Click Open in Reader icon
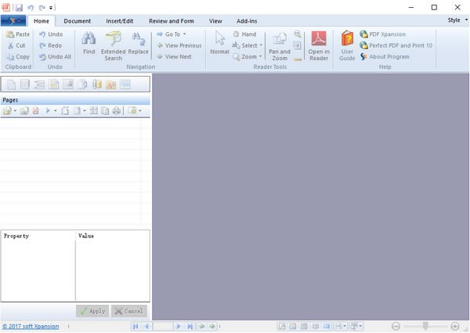470x333 pixels. (x=319, y=39)
